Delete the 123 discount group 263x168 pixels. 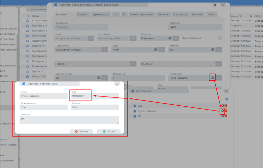pos(226,116)
